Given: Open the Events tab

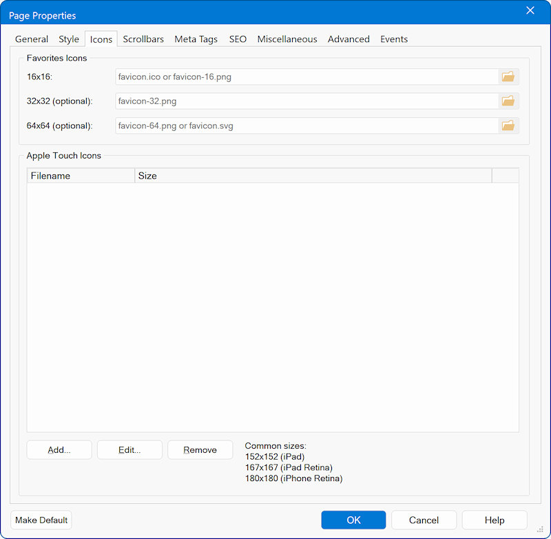Looking at the screenshot, I should coord(394,39).
